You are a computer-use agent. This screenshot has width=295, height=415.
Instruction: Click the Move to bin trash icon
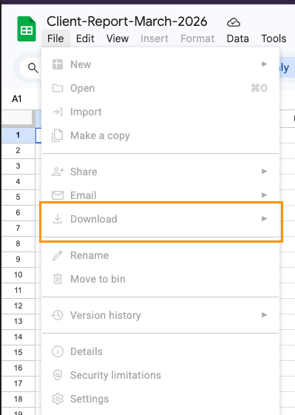pos(58,279)
